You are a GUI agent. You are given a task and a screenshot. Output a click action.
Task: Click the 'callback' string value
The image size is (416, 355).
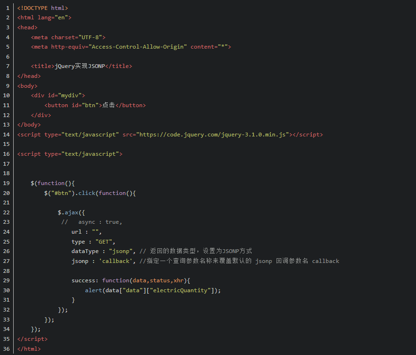pyautogui.click(x=116, y=261)
